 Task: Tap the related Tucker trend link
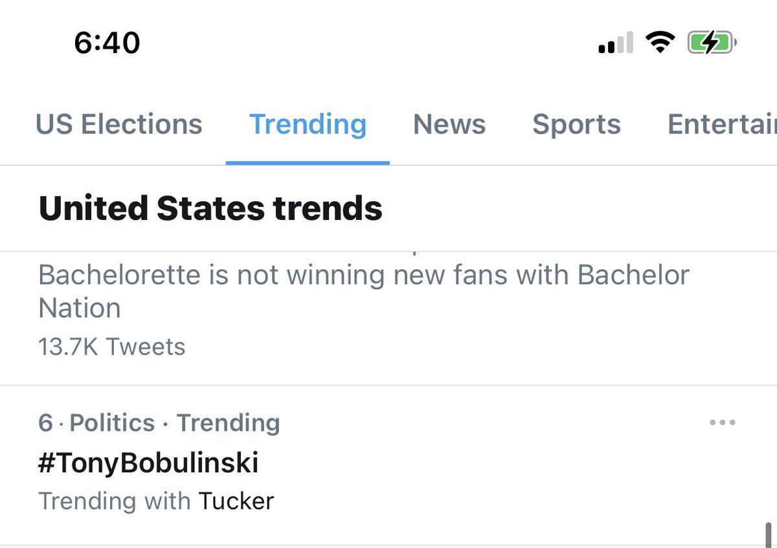(236, 501)
